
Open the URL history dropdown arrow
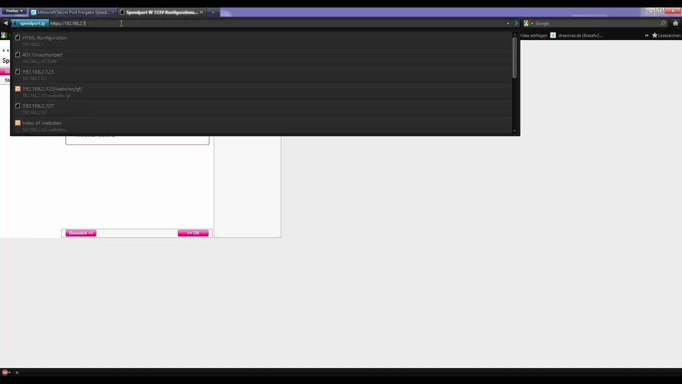508,23
